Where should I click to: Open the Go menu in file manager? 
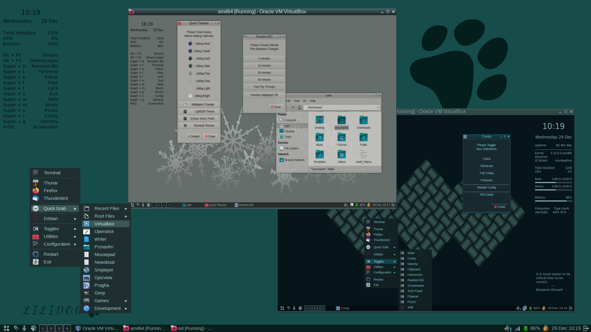click(x=305, y=101)
